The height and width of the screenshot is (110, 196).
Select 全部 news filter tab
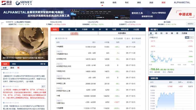tap(5, 68)
